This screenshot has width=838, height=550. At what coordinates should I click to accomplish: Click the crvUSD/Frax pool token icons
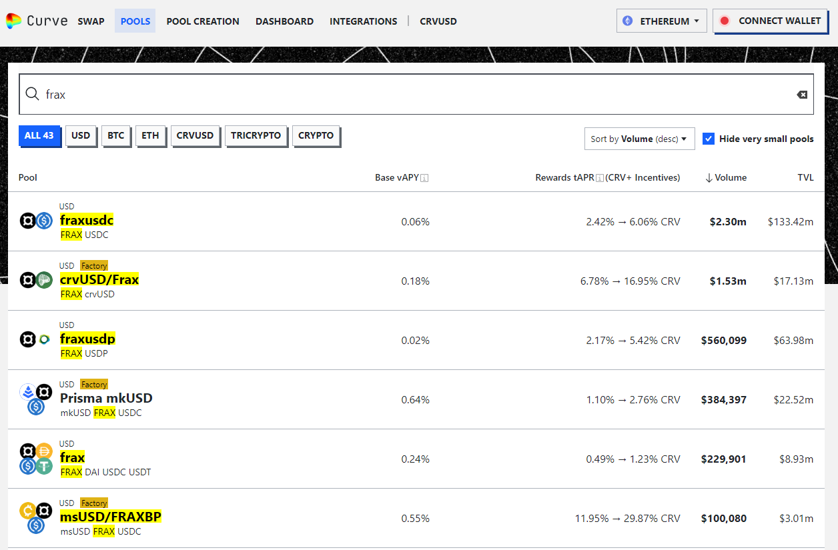coord(36,281)
